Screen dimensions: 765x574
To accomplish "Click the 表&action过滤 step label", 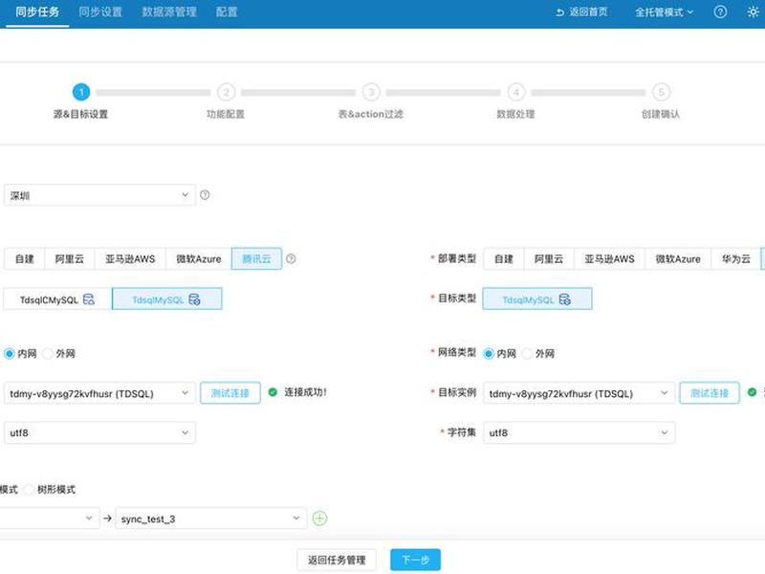I will coord(371,114).
